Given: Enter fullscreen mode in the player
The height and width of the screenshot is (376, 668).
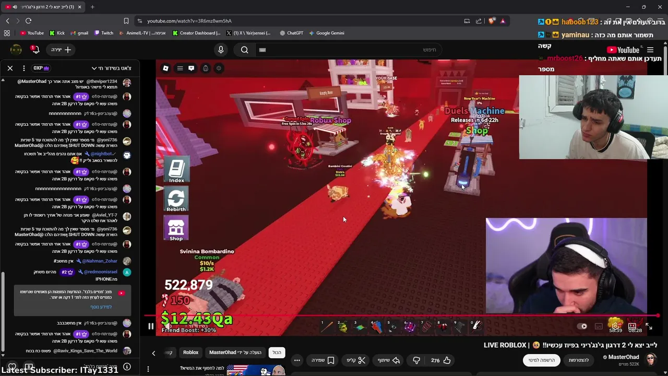Looking at the screenshot, I should [649, 326].
